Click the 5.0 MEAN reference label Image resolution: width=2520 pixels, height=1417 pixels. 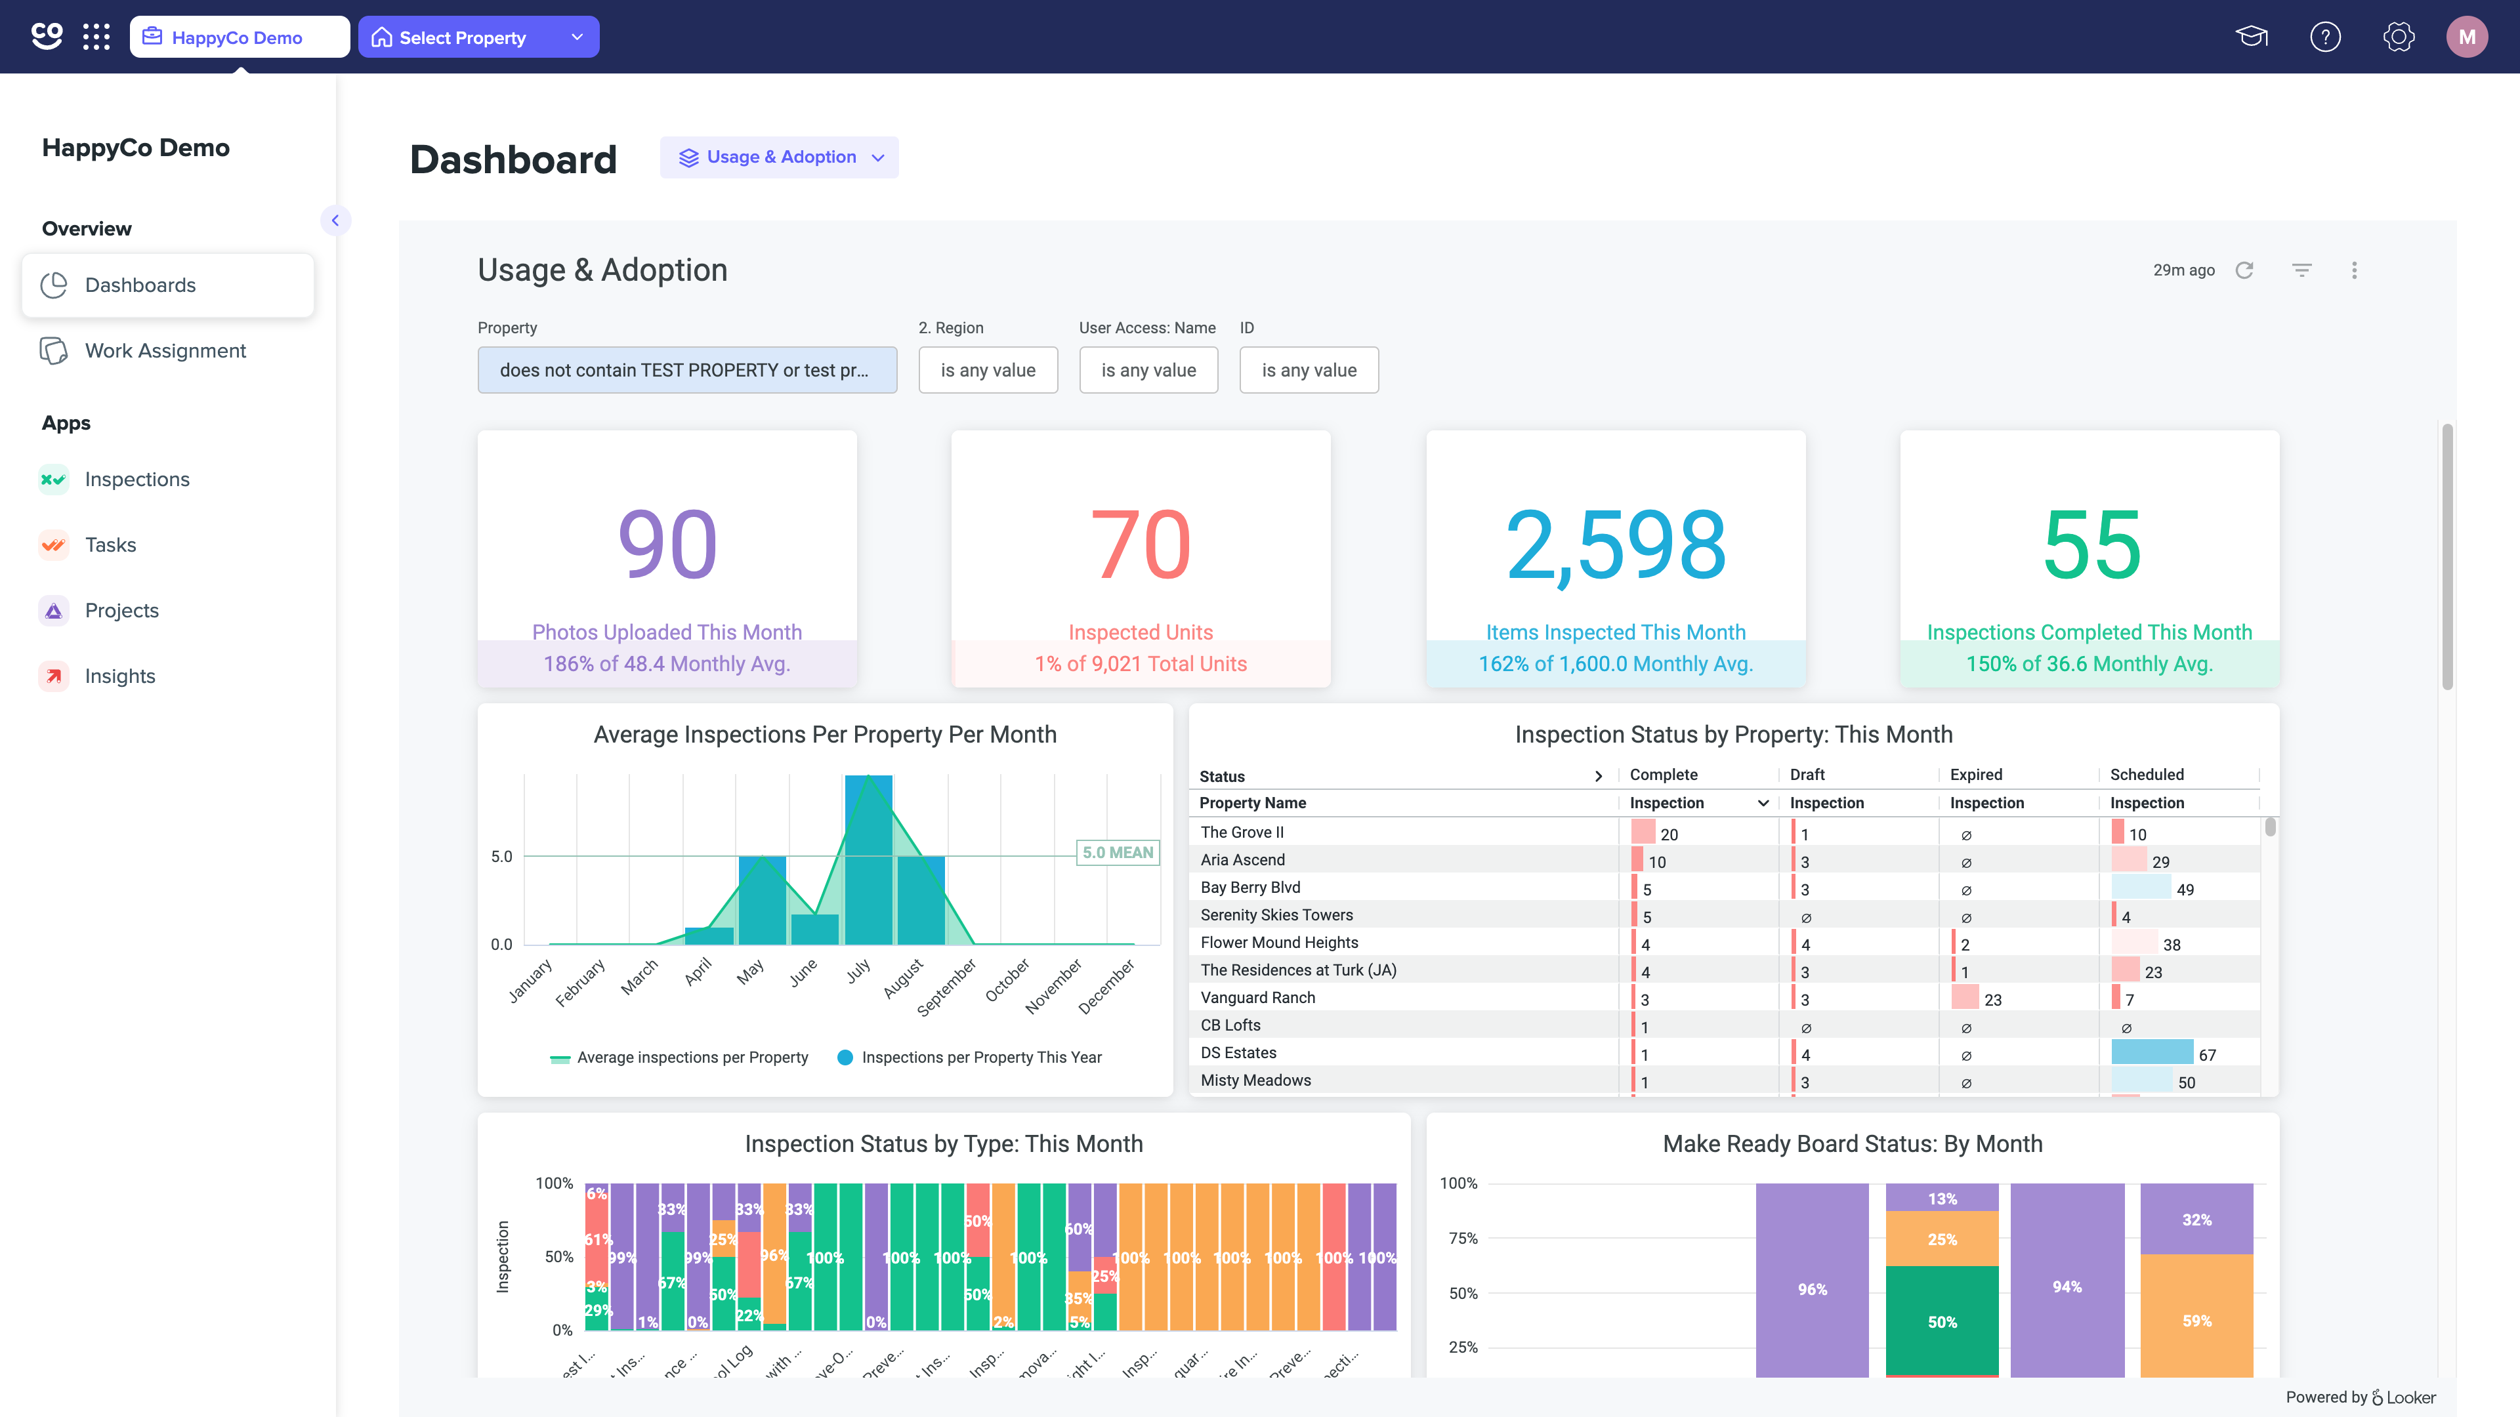tap(1118, 853)
